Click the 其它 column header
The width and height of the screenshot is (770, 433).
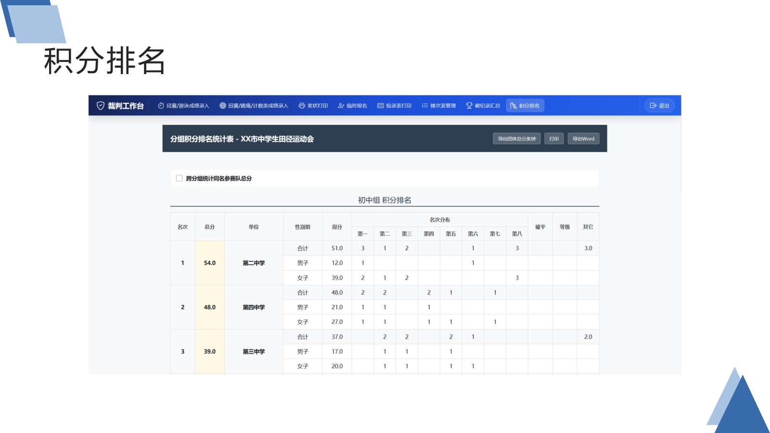[x=588, y=227]
